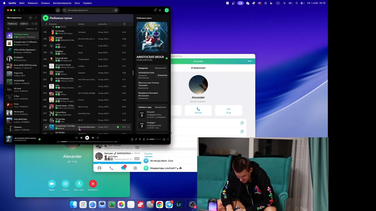The height and width of the screenshot is (211, 376).
Task: Play the Любимые треки playlist with the green button
Action: click(x=45, y=18)
